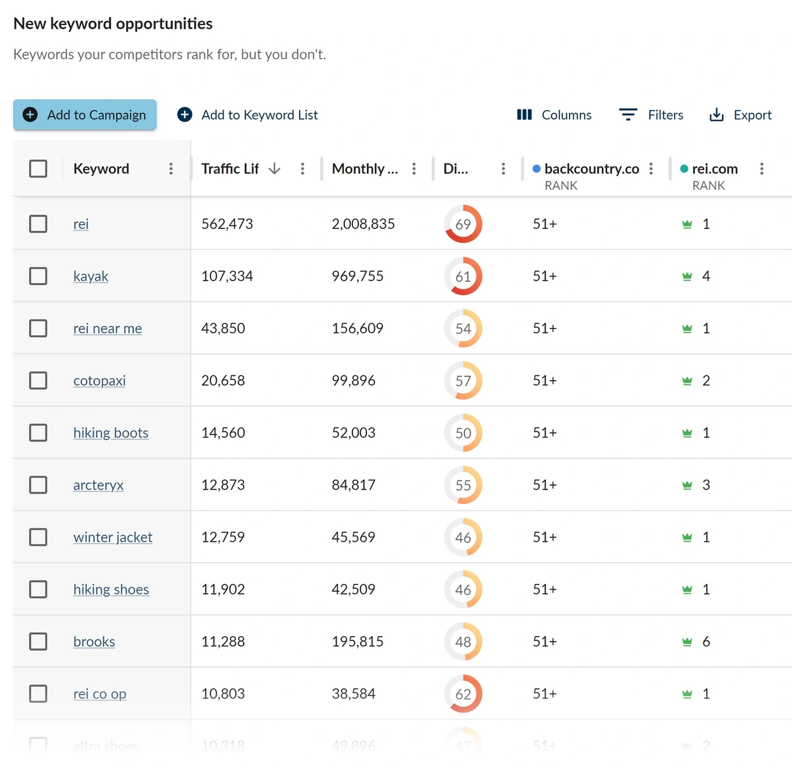Click traffic lift value 562,473
The width and height of the screenshot is (792, 768).
point(227,224)
